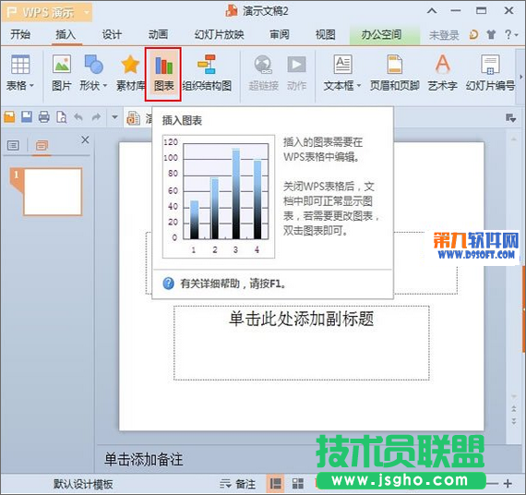Open the 素材库 material library
The height and width of the screenshot is (495, 526).
coord(130,73)
